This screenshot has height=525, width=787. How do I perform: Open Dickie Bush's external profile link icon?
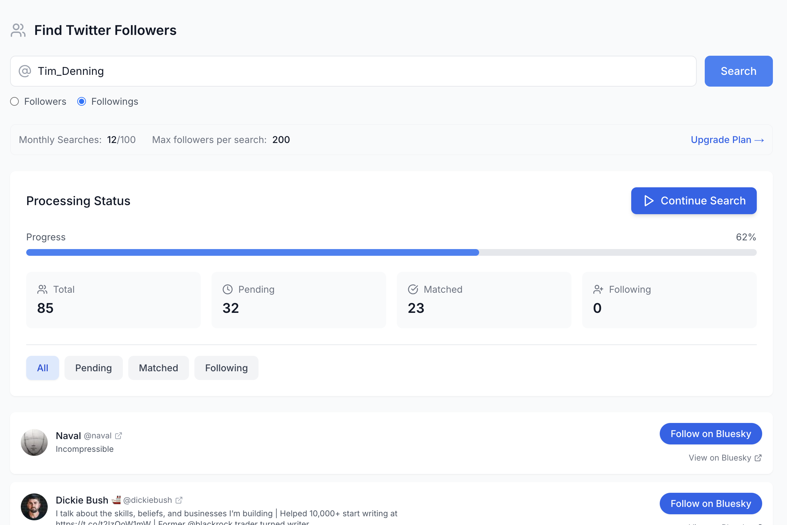(179, 500)
